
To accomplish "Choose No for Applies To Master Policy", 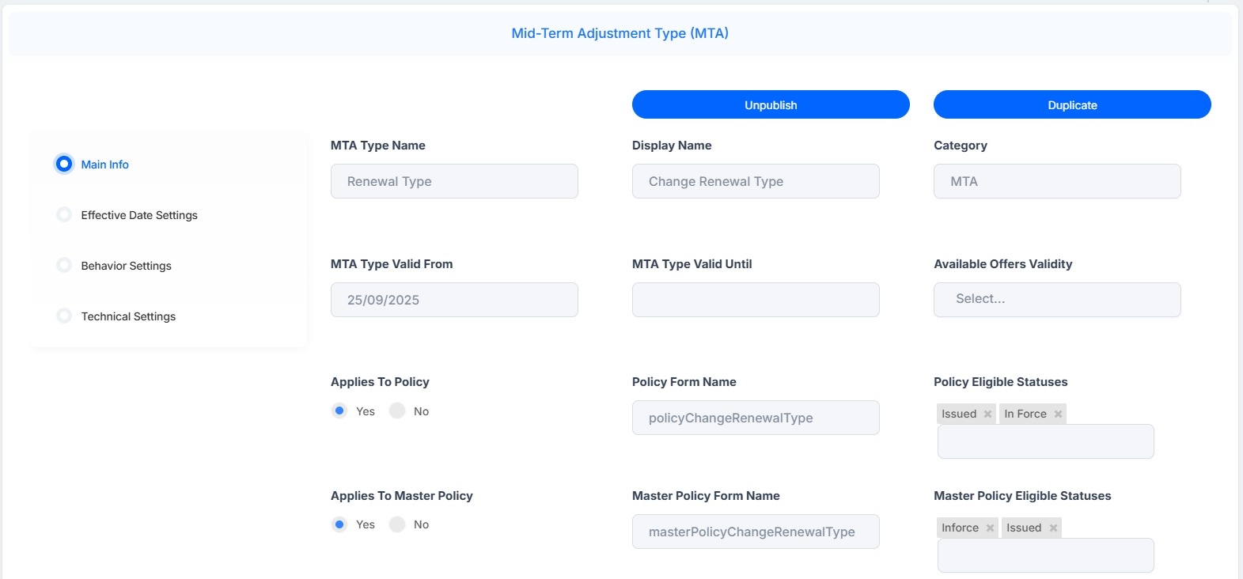I will click(397, 524).
